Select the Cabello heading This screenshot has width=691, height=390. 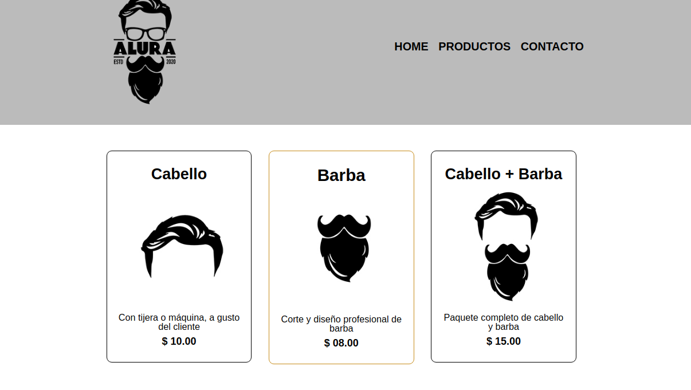pyautogui.click(x=179, y=174)
